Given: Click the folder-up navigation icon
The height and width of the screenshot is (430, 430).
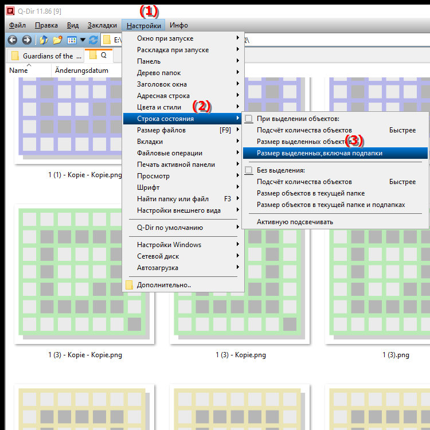Looking at the screenshot, I should point(44,40).
